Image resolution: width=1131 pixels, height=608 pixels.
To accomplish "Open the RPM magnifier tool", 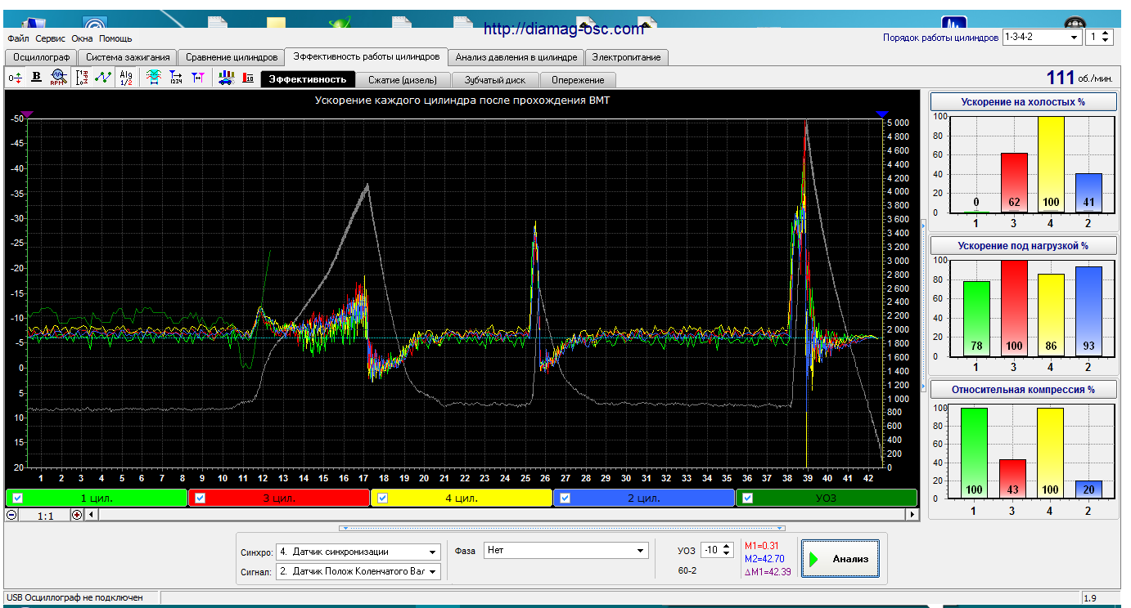I will (58, 78).
